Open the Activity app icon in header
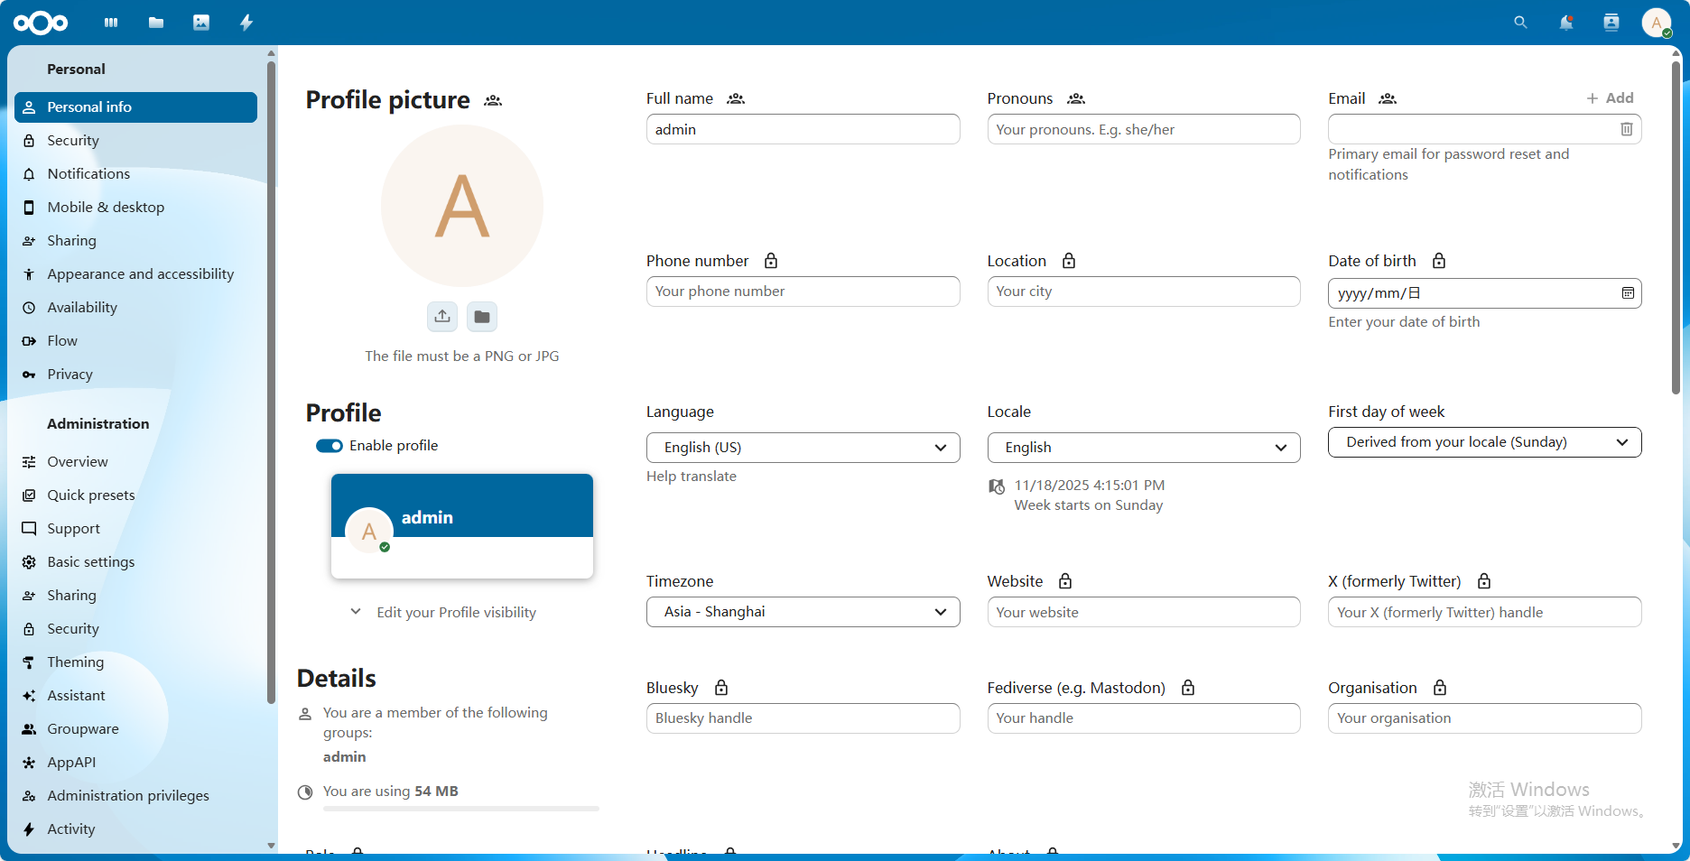Viewport: 1690px width, 861px height. pyautogui.click(x=246, y=23)
